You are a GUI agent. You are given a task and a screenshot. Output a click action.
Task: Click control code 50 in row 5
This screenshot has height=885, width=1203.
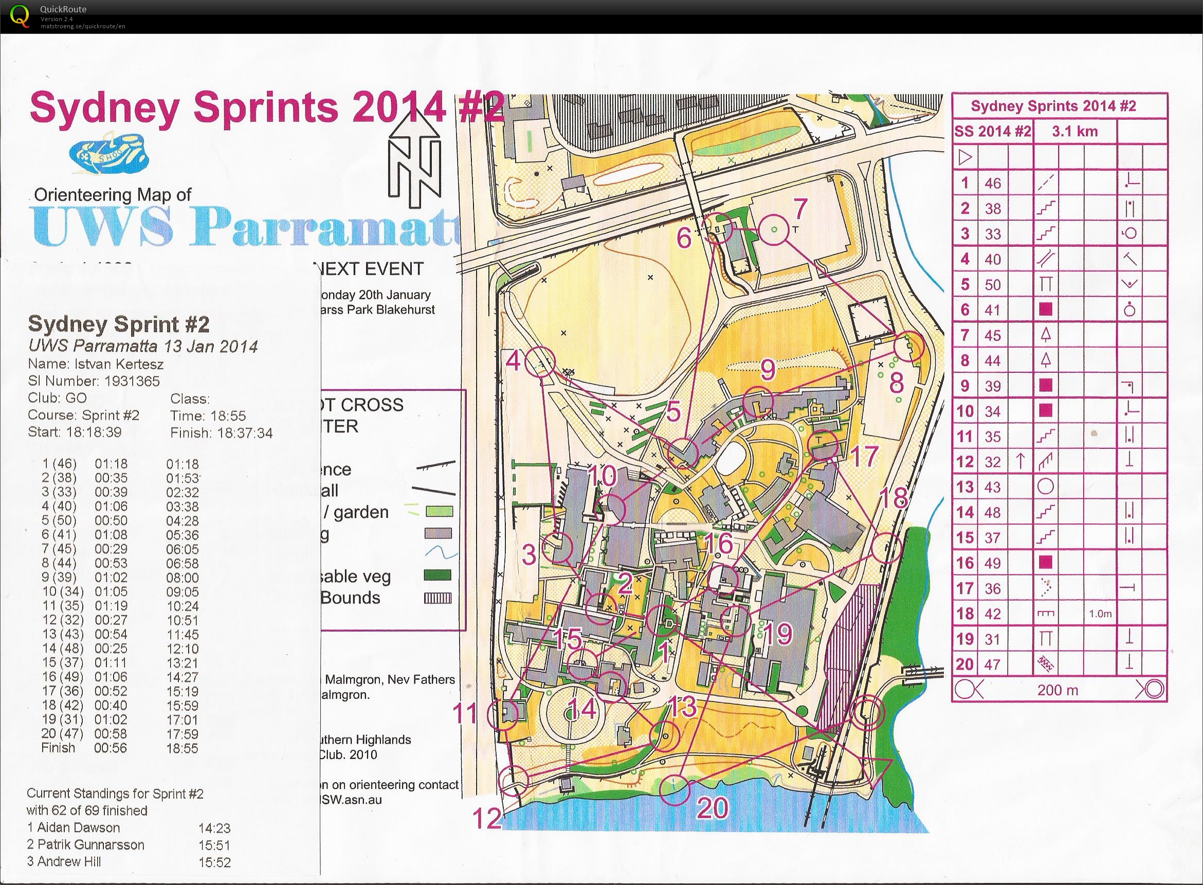(x=993, y=284)
